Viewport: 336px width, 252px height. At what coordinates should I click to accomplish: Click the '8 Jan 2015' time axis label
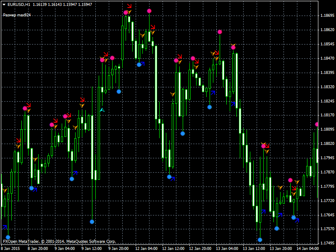pyautogui.click(x=10, y=249)
